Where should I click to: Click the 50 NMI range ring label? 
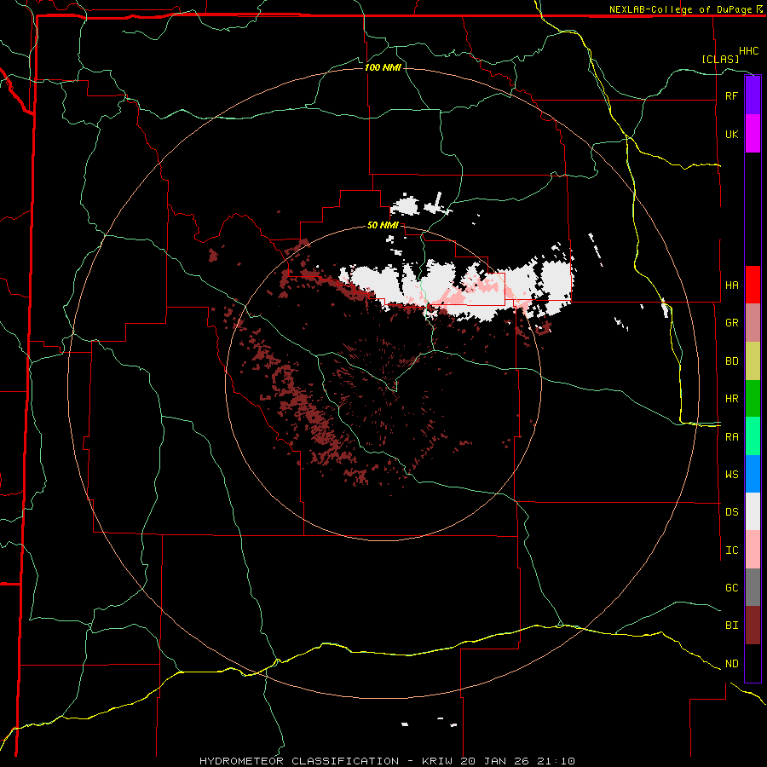click(x=383, y=225)
